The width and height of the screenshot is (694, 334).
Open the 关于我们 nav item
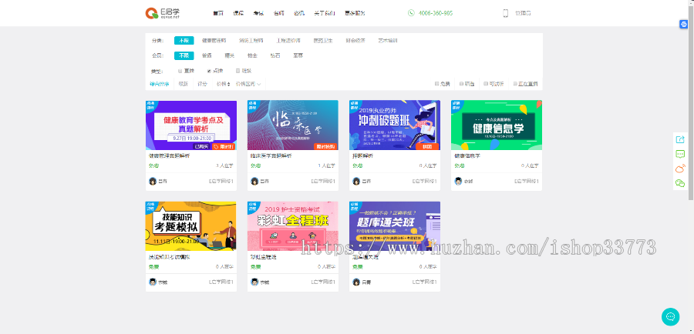[325, 13]
